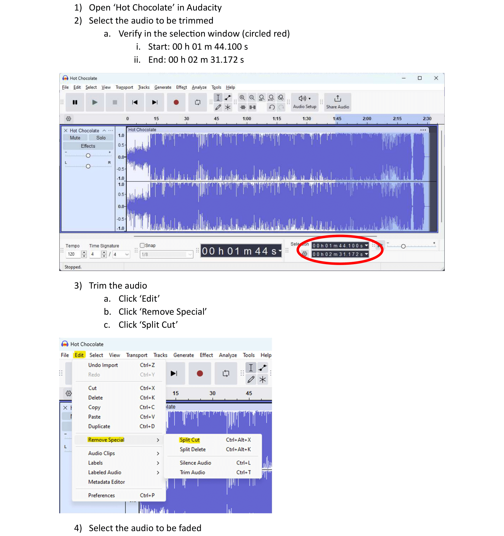Click the red Record button in upper Audacity
504x536 pixels.
pyautogui.click(x=176, y=102)
